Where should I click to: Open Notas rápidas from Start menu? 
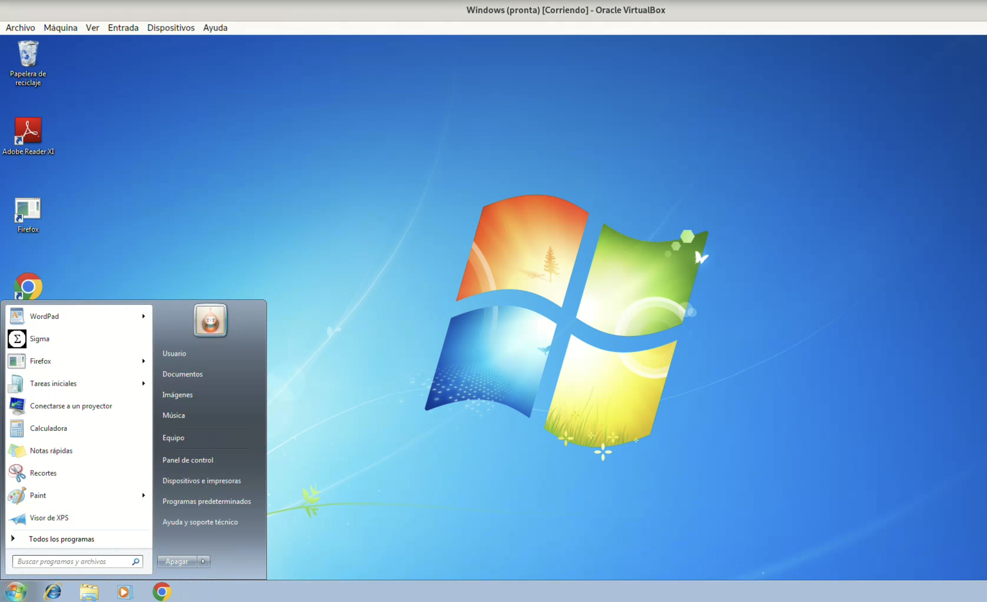click(79, 450)
